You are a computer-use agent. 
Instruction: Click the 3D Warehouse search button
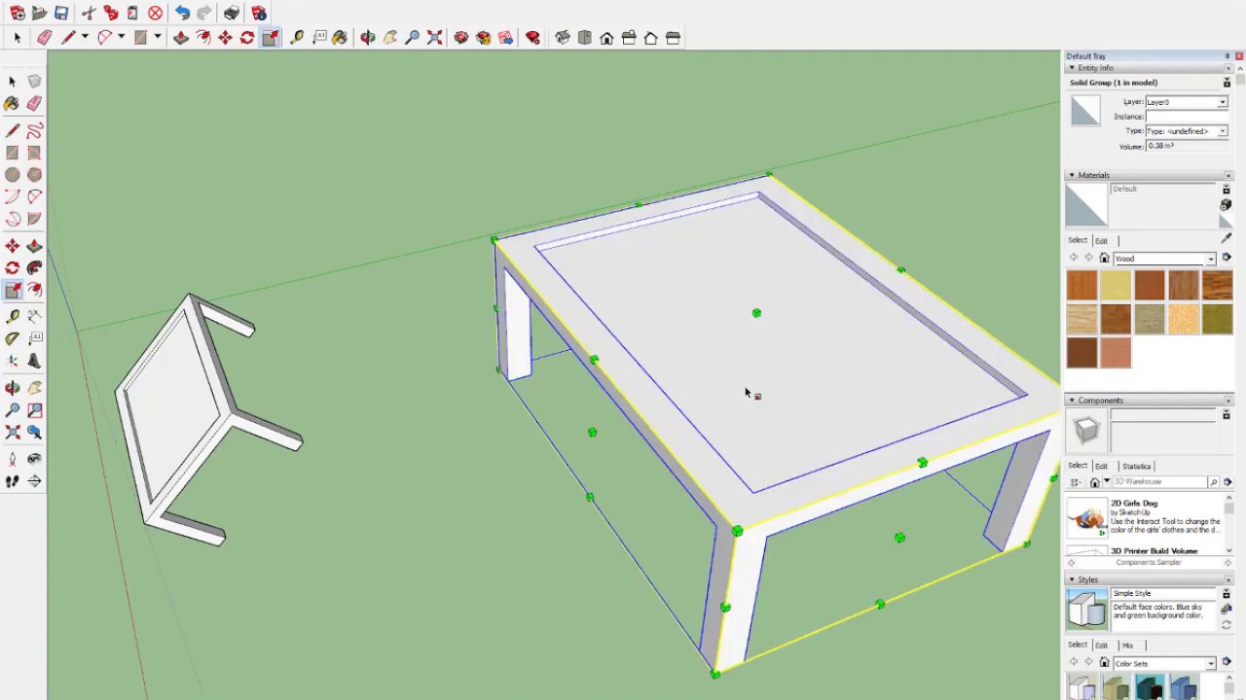(1213, 482)
